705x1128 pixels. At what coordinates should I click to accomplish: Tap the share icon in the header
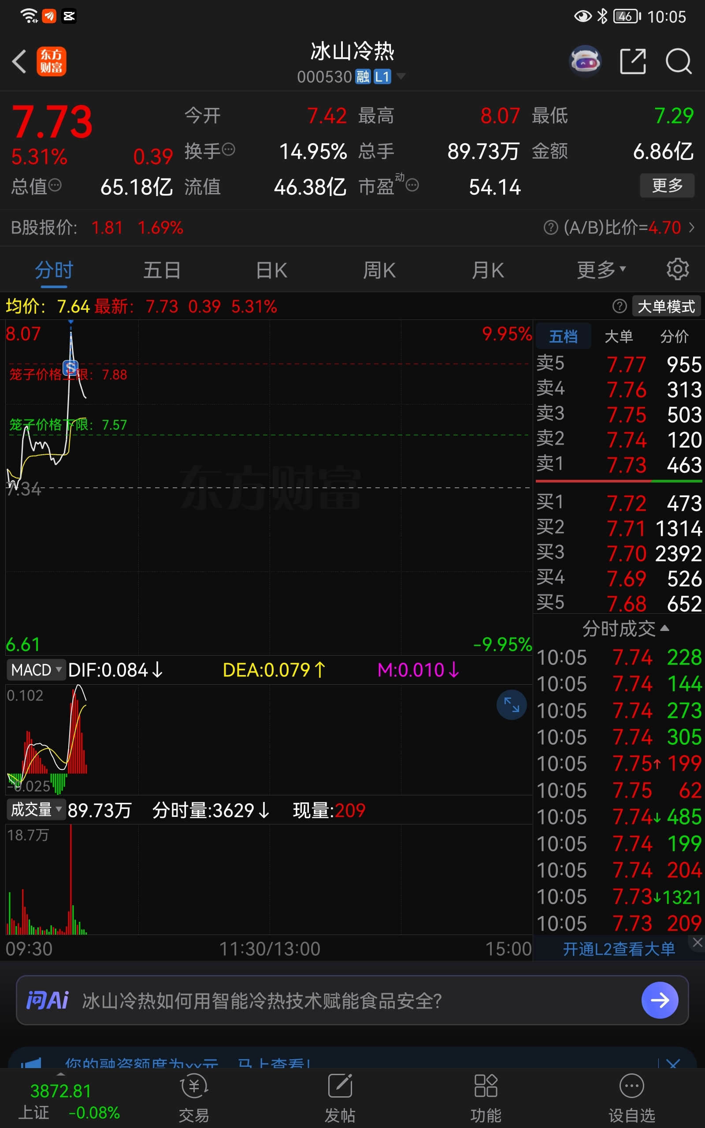633,61
